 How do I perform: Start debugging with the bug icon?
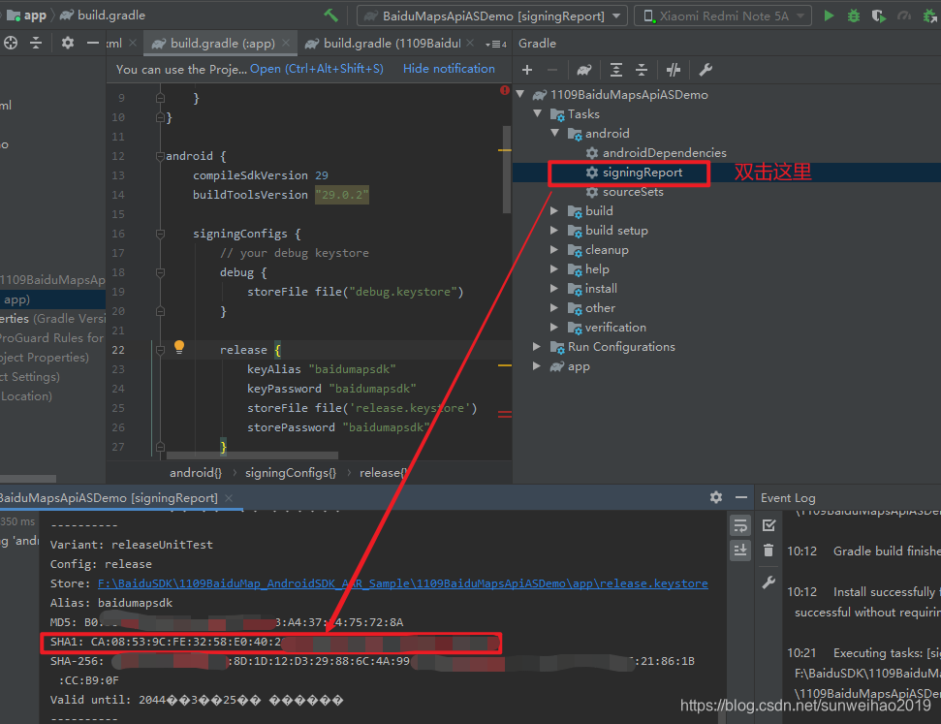pyautogui.click(x=854, y=16)
